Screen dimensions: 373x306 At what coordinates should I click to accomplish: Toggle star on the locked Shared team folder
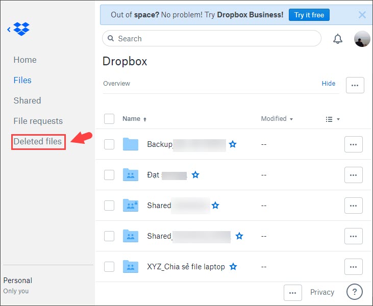point(215,205)
